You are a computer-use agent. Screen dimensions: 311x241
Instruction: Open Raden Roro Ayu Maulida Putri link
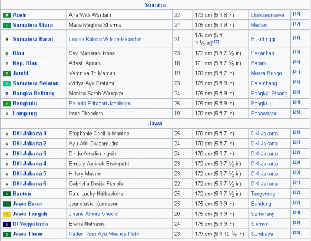point(104,234)
